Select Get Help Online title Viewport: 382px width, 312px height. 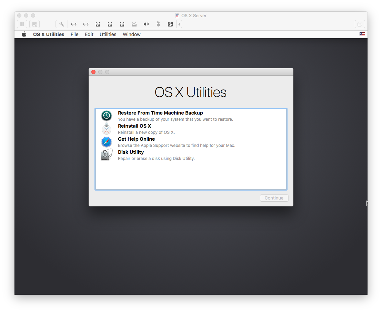(137, 139)
